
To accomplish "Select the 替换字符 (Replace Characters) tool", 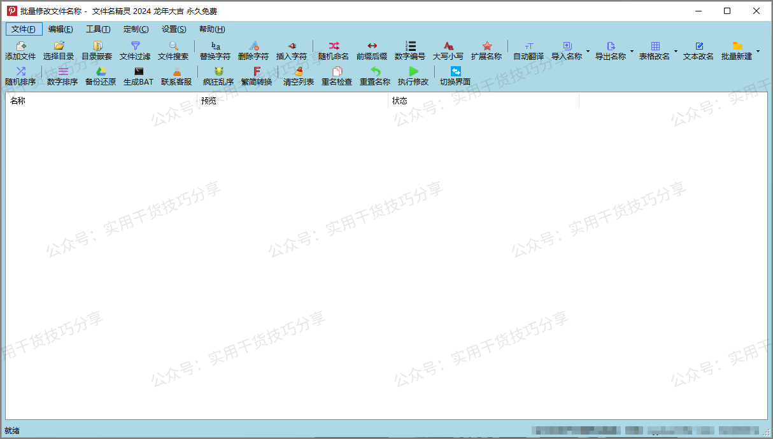I will [x=215, y=51].
